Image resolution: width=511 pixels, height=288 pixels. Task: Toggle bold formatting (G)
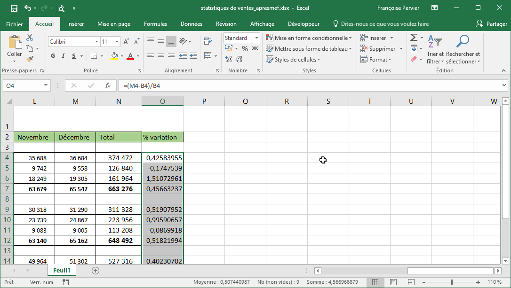click(x=53, y=56)
